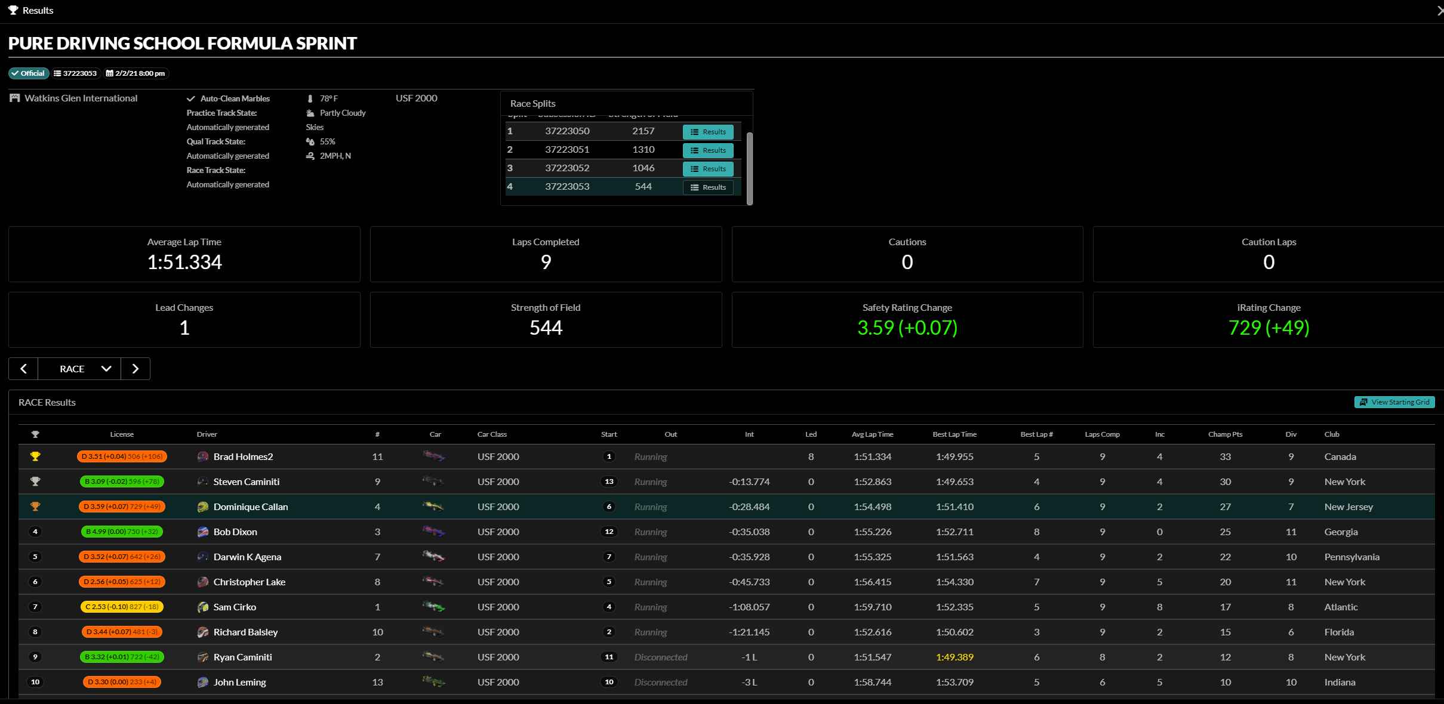Click View Starting Grid button
Viewport: 1444px width, 704px height.
click(x=1394, y=402)
